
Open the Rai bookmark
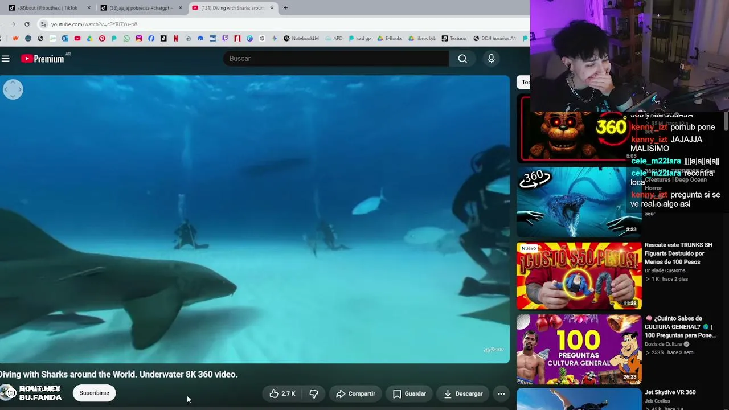pos(212,39)
